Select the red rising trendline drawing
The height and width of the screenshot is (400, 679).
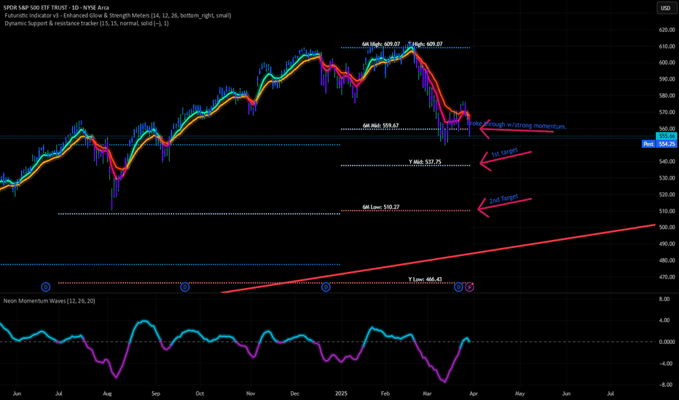439,258
